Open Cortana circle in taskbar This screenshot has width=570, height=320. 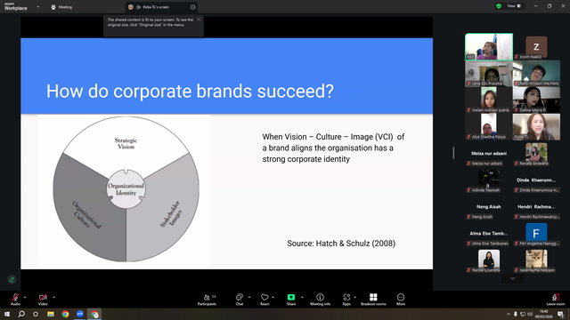coord(36,314)
